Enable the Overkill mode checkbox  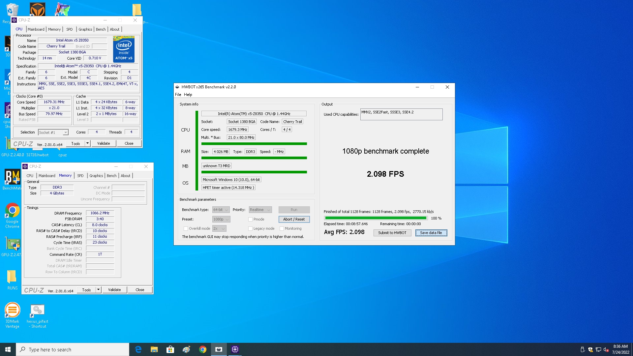[x=186, y=228]
